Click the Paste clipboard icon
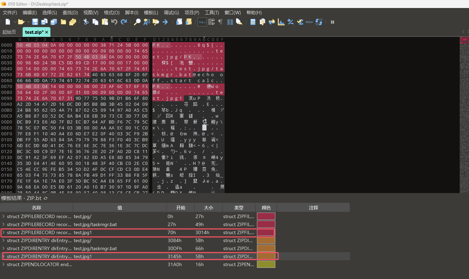The height and width of the screenshot is (279, 469). click(x=105, y=22)
